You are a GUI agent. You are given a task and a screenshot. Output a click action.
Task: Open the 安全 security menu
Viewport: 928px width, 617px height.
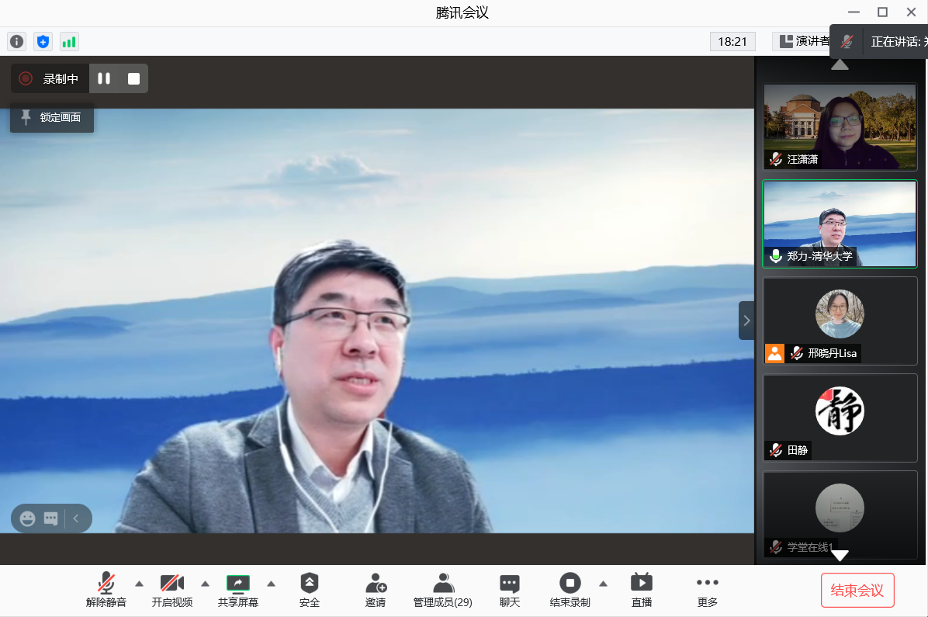point(309,591)
